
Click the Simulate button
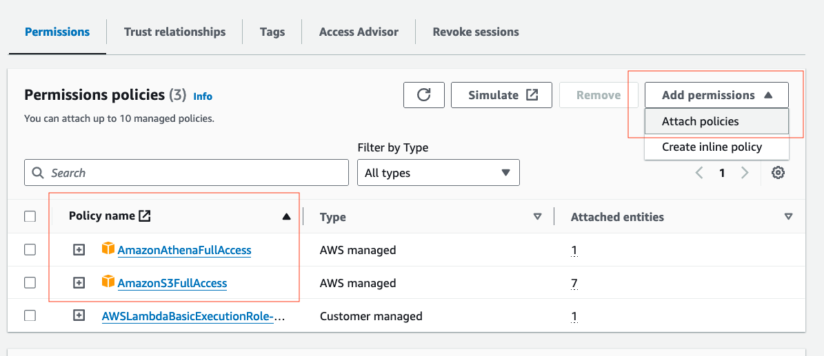(501, 95)
